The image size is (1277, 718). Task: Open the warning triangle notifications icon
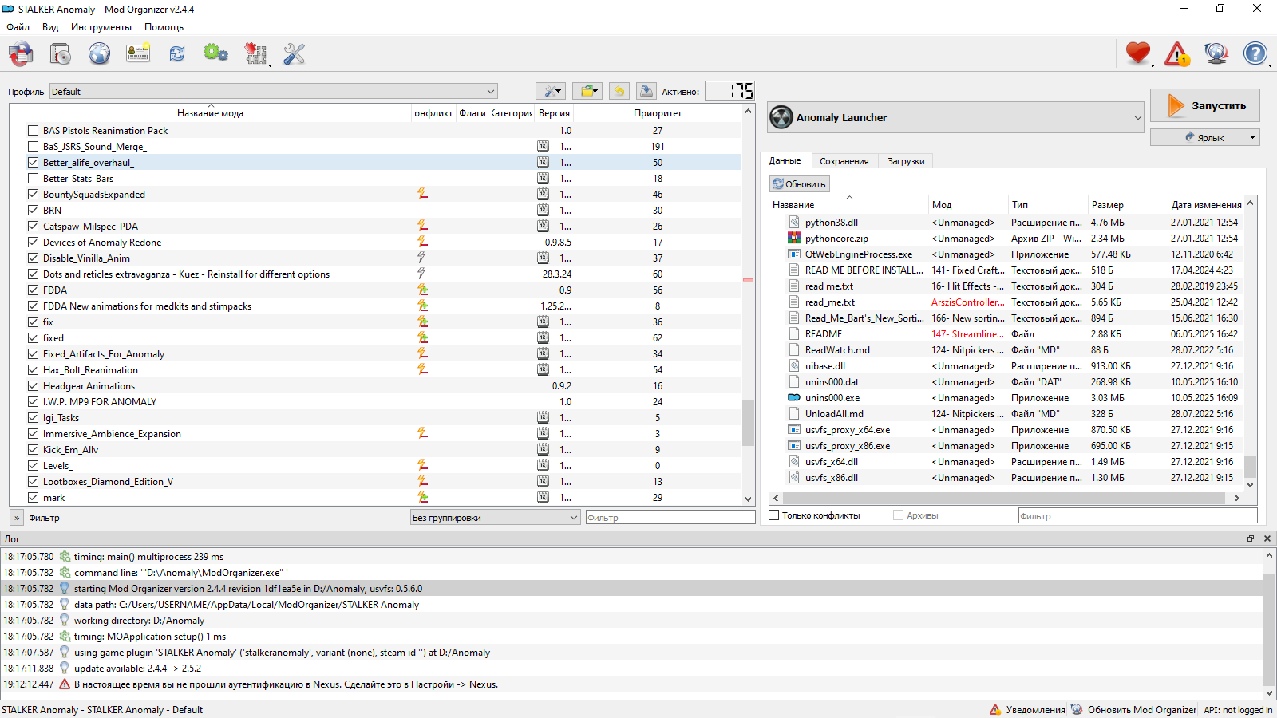tap(1176, 54)
